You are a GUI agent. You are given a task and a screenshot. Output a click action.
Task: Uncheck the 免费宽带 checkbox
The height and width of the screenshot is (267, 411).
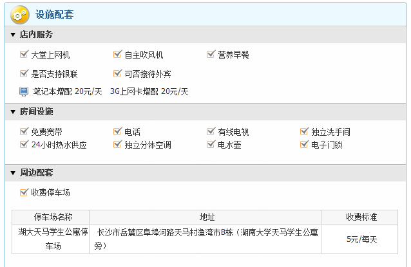pyautogui.click(x=24, y=131)
